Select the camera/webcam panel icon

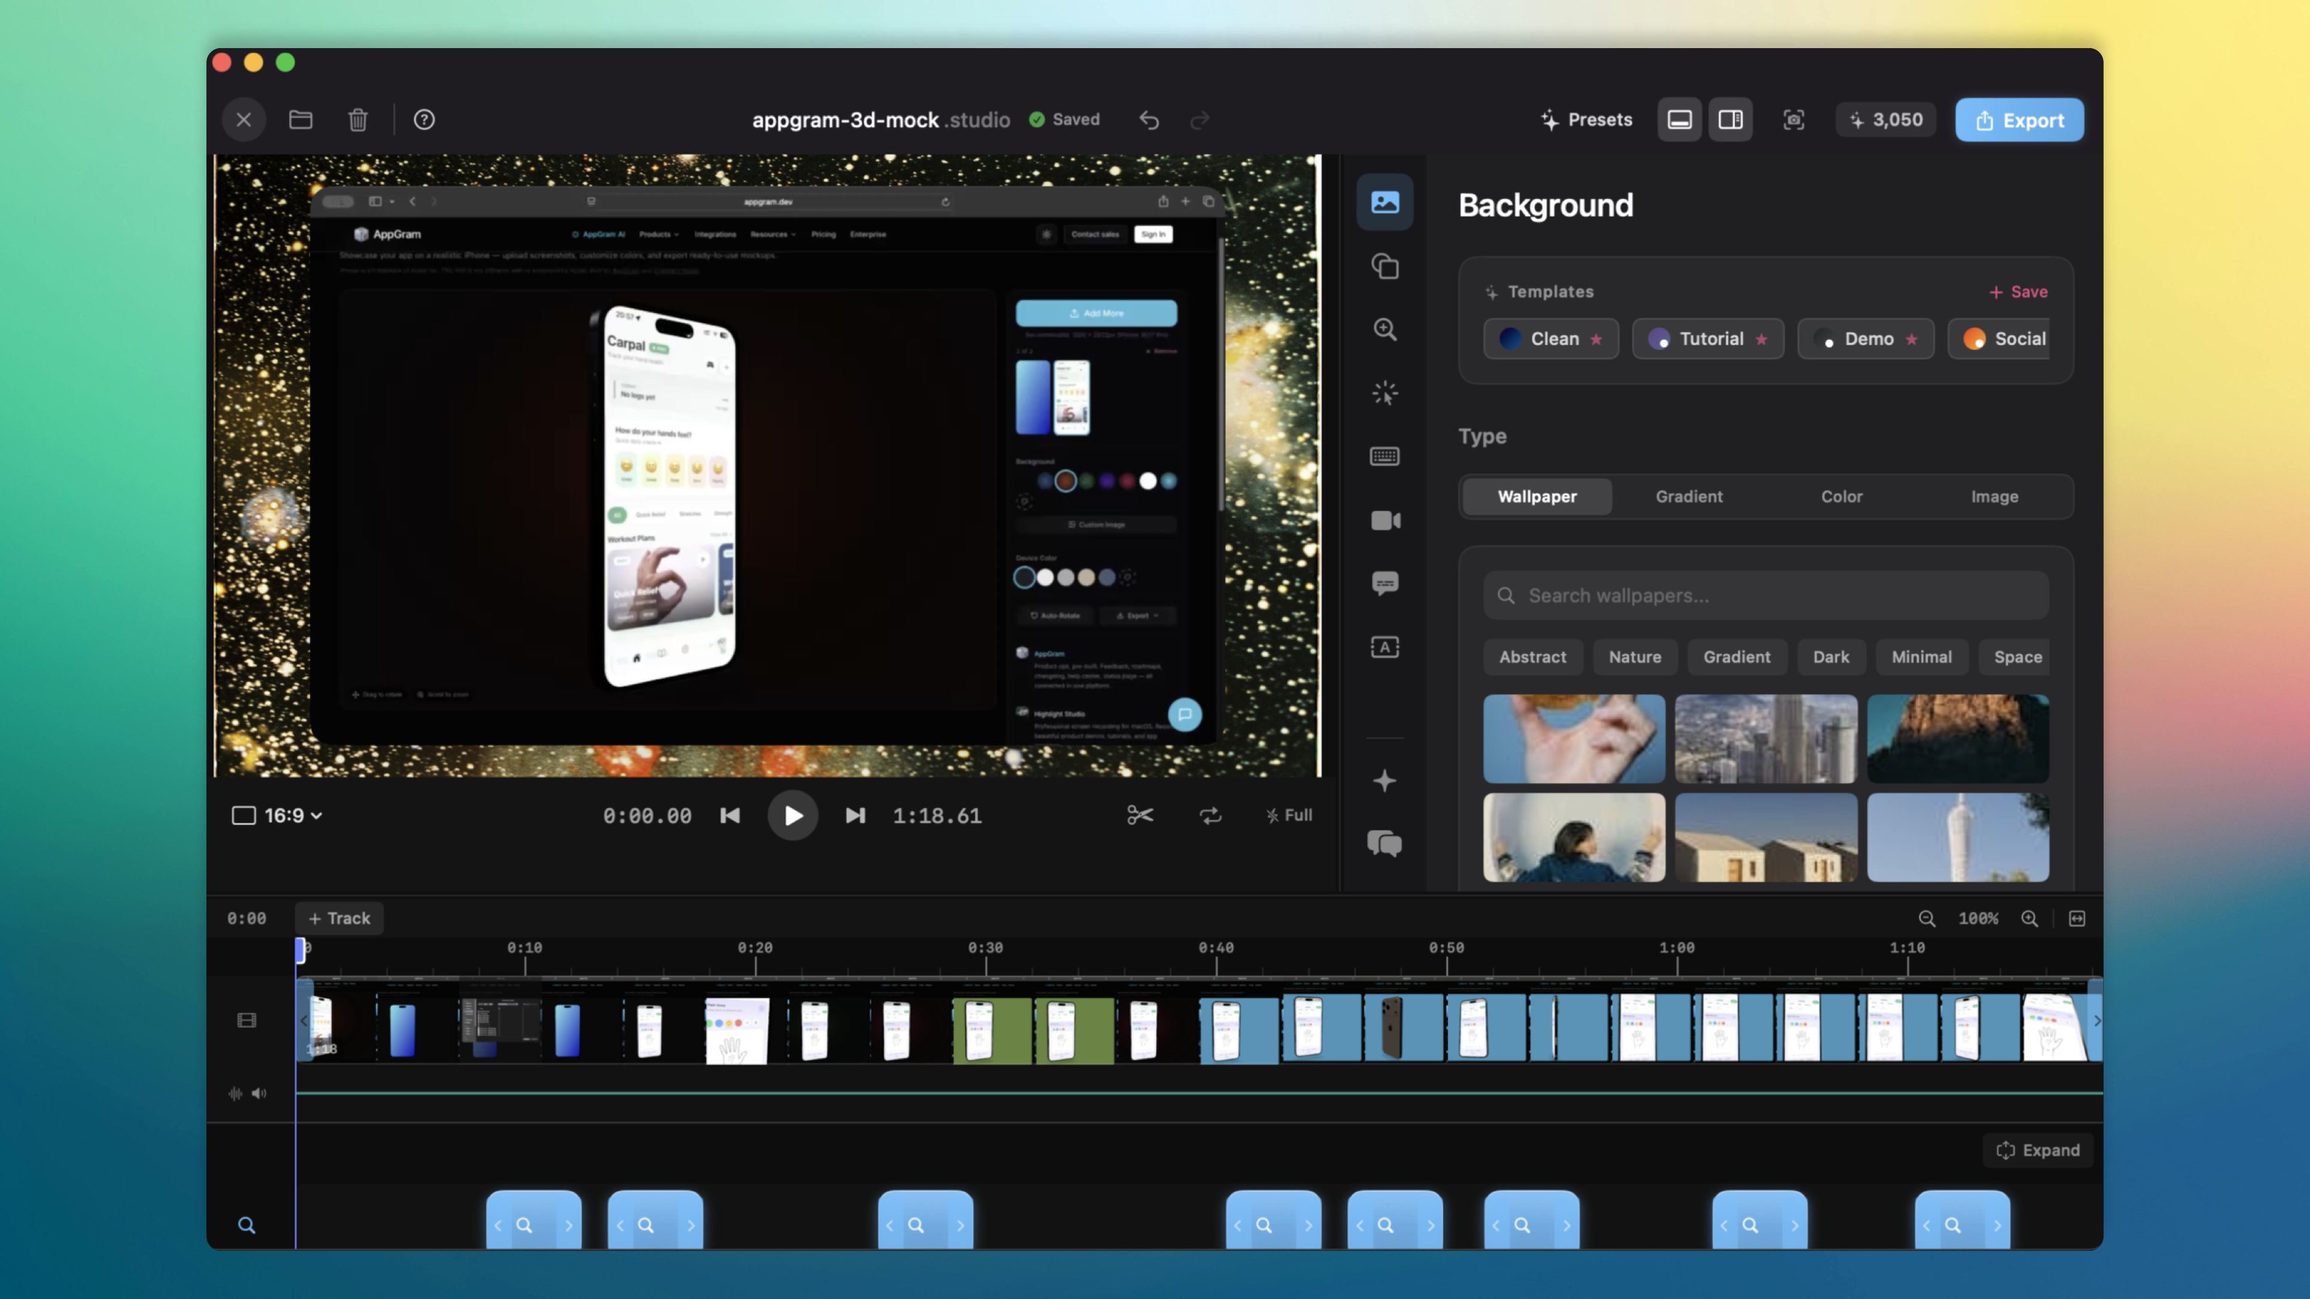[1385, 520]
